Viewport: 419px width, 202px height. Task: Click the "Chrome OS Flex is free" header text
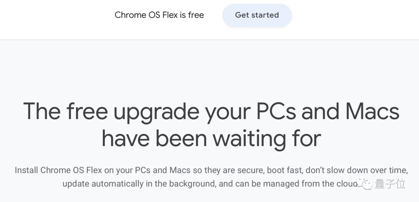coord(159,15)
